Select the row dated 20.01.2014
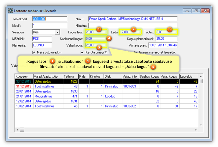The width and height of the screenshot is (218, 147). point(107,91)
